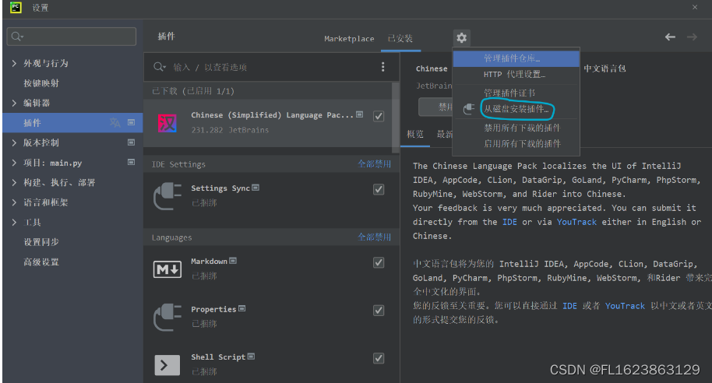This screenshot has height=383, width=712.
Task: Open the first IDE link in English description
Action: pyautogui.click(x=509, y=222)
